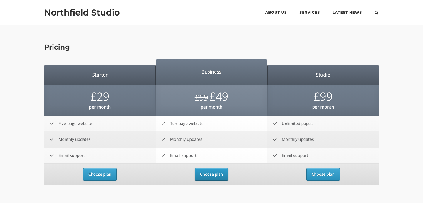Click Monthly updates in Business column
423x203 pixels.
(186, 139)
